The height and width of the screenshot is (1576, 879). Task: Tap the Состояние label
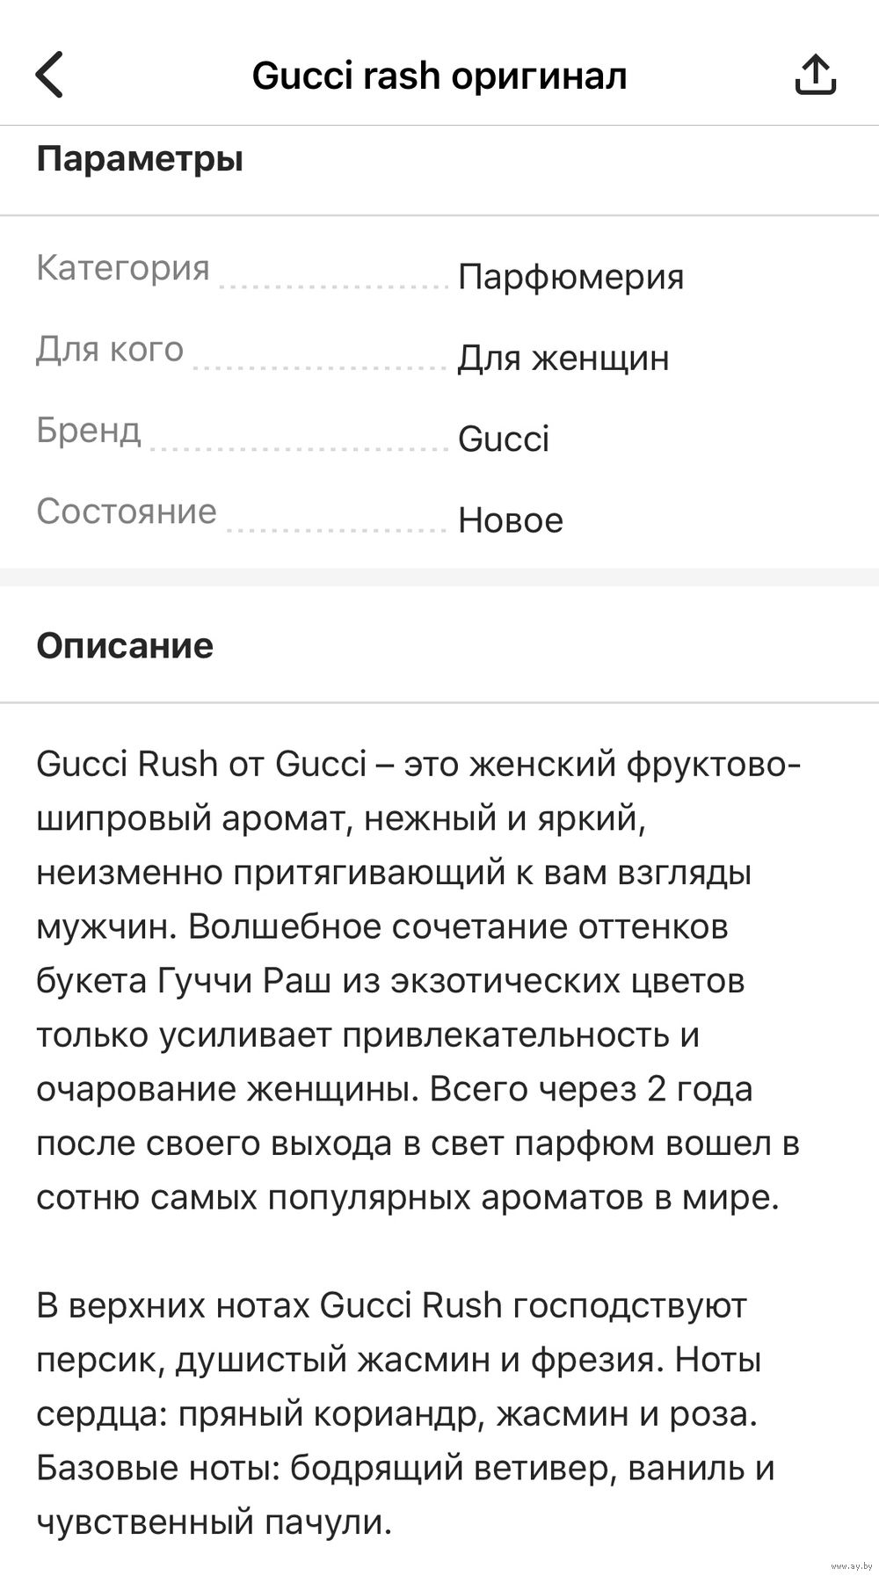pos(127,511)
